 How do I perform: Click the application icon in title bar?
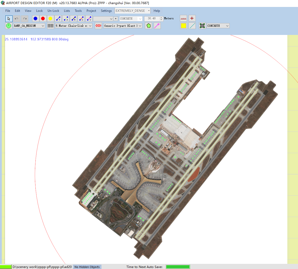[x=3, y=3]
